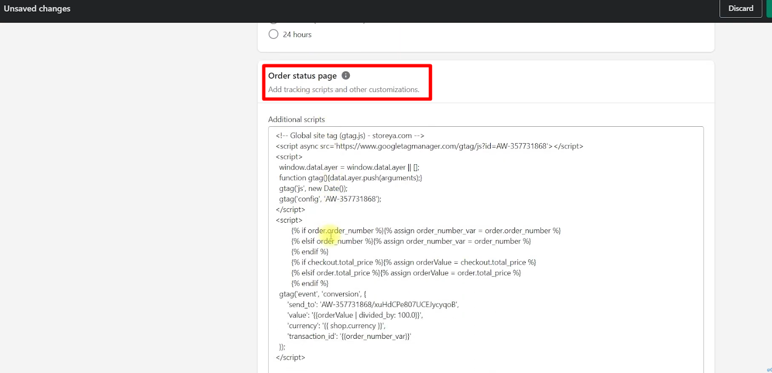Click the "Unsaved changes" text
The width and height of the screenshot is (772, 373).
pos(37,9)
